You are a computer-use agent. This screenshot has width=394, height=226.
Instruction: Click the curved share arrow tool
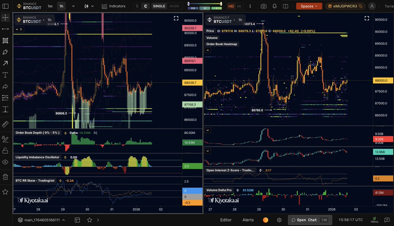(x=5, y=86)
